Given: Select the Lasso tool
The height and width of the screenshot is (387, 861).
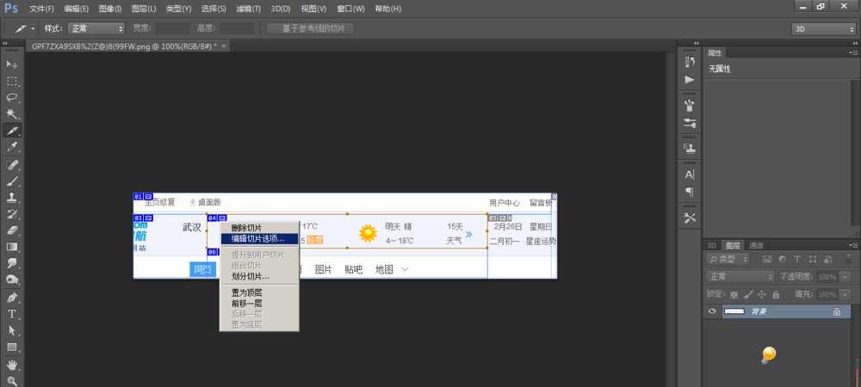Looking at the screenshot, I should tap(12, 97).
